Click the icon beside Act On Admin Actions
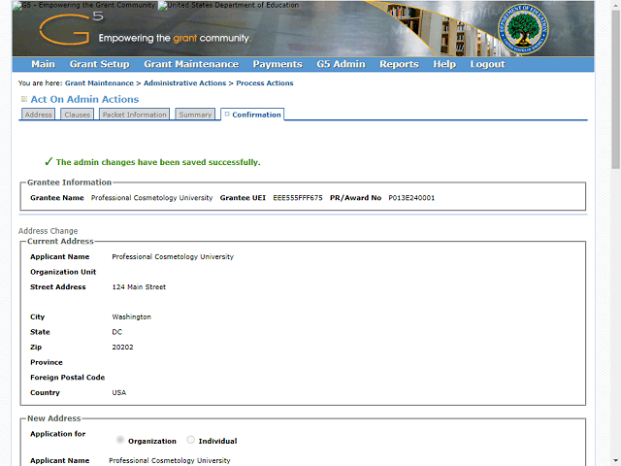This screenshot has width=621, height=466. (x=24, y=99)
